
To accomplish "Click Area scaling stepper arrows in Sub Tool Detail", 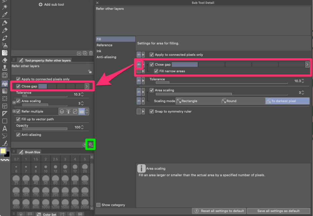I will coord(303,92).
